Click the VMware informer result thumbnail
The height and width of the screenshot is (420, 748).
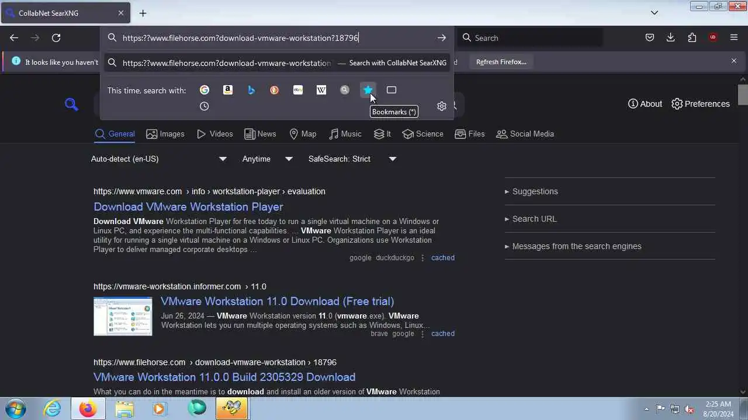click(123, 316)
